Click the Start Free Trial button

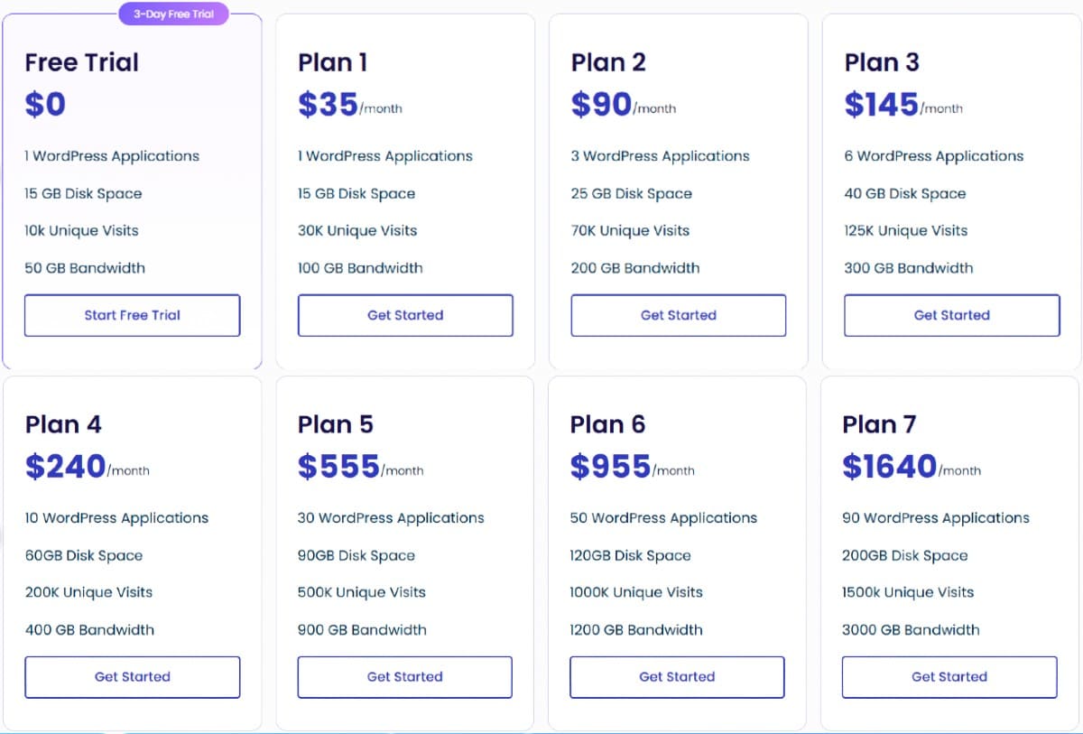[132, 315]
